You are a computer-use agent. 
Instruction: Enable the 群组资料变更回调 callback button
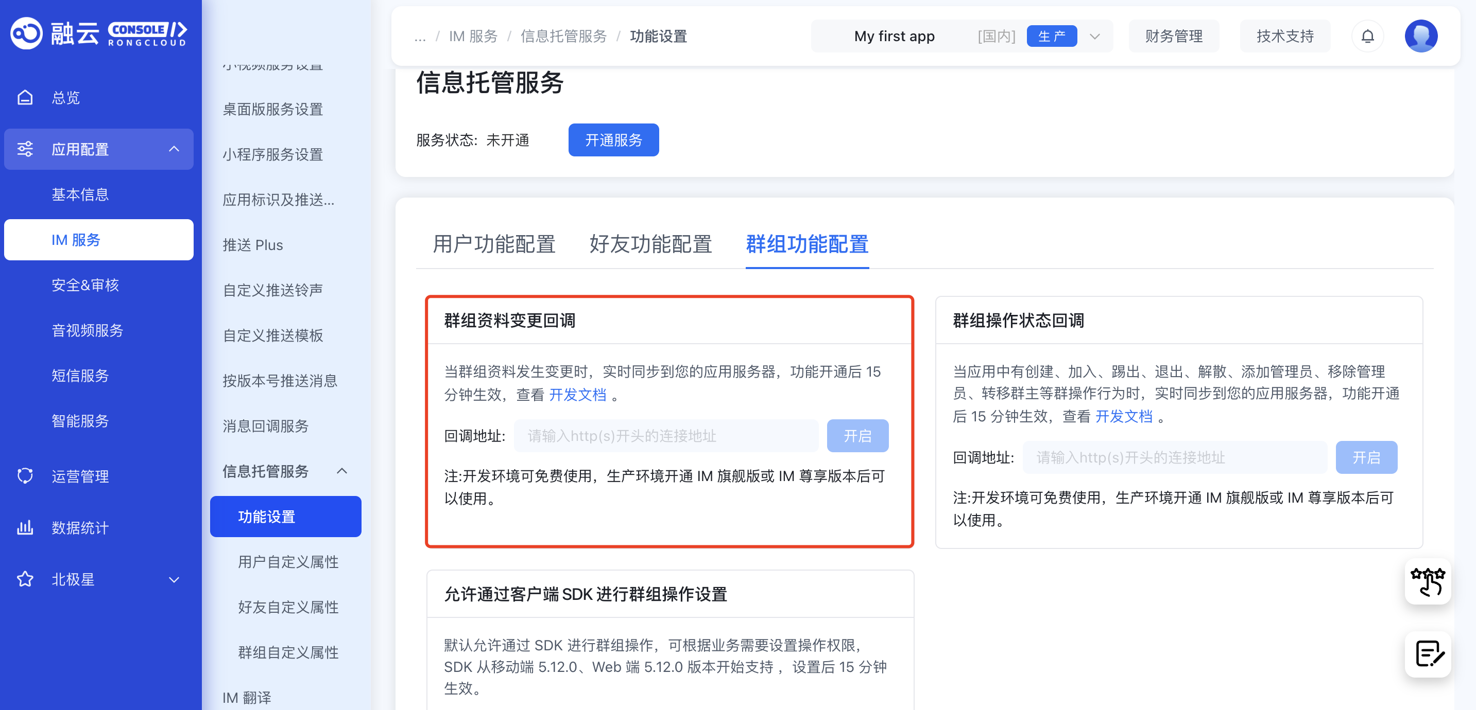click(x=857, y=436)
